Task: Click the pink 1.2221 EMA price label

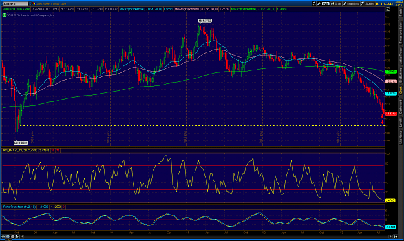Action: (x=390, y=81)
